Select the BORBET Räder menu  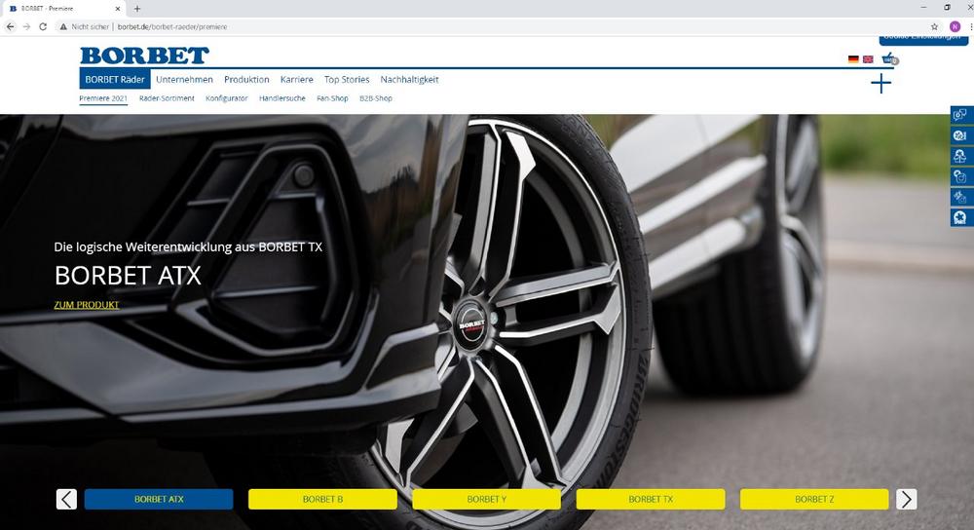tap(115, 80)
